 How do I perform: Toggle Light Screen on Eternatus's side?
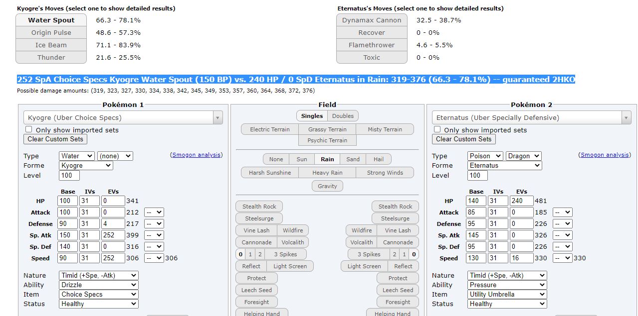point(364,266)
